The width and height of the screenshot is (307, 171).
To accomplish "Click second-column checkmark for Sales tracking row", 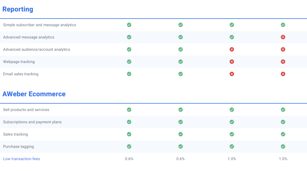I will 180,134.
